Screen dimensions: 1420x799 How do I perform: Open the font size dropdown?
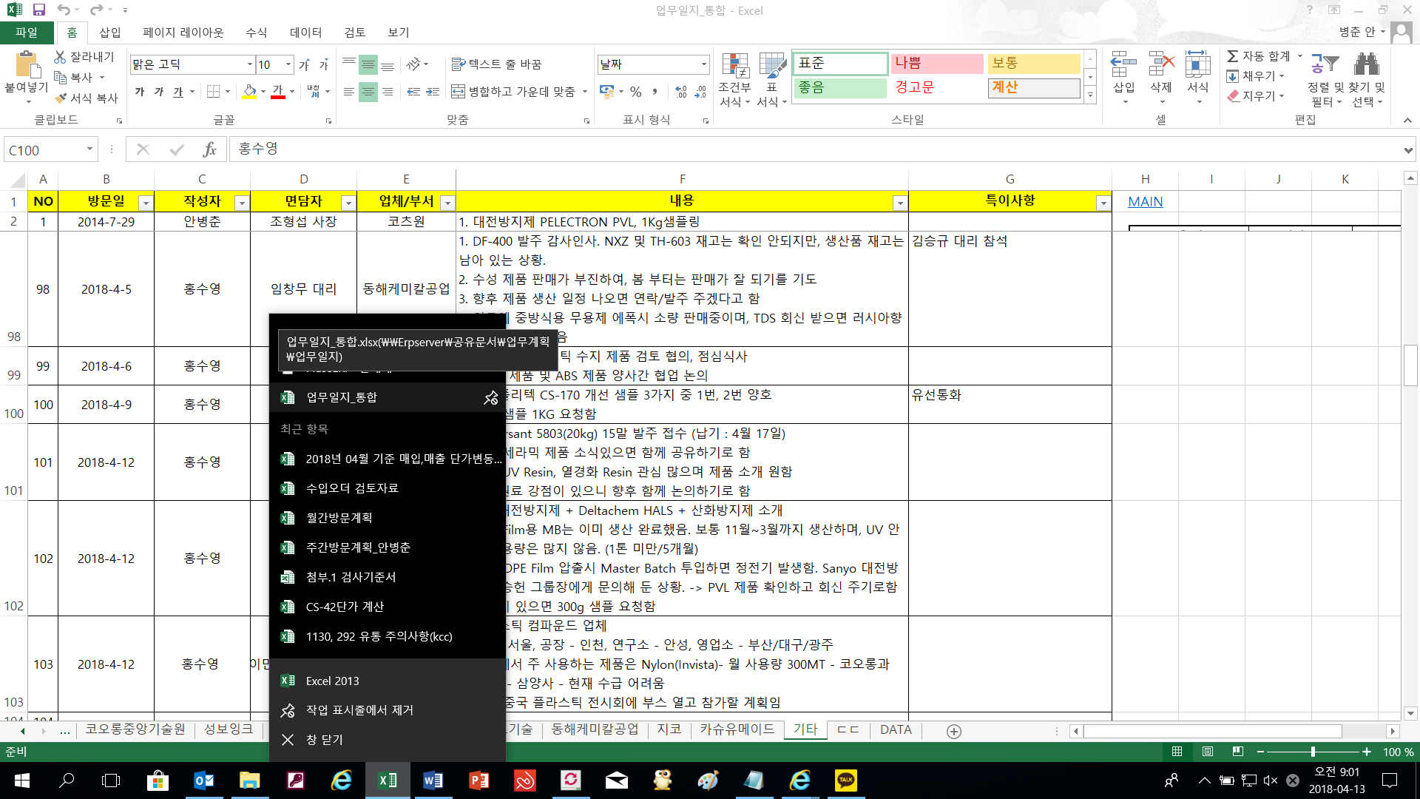[x=288, y=64]
